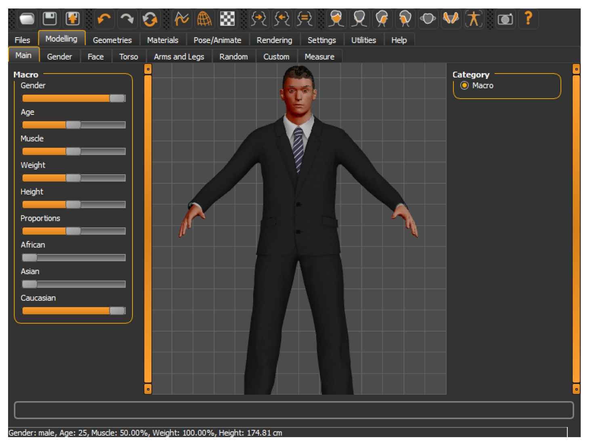Switch to the Arms and Legs sub-tab
The image size is (590, 444).
[179, 57]
